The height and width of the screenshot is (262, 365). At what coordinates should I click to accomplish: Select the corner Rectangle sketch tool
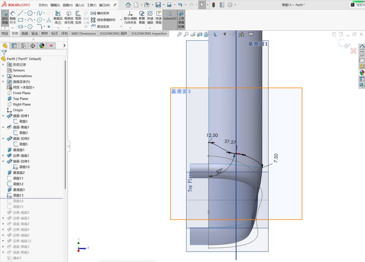point(20,20)
